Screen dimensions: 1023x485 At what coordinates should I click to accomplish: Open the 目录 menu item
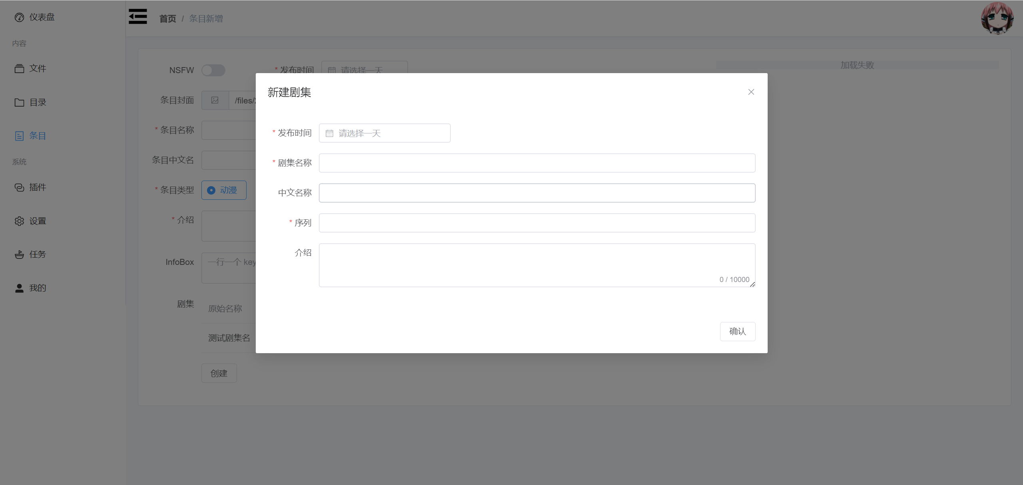click(x=63, y=103)
